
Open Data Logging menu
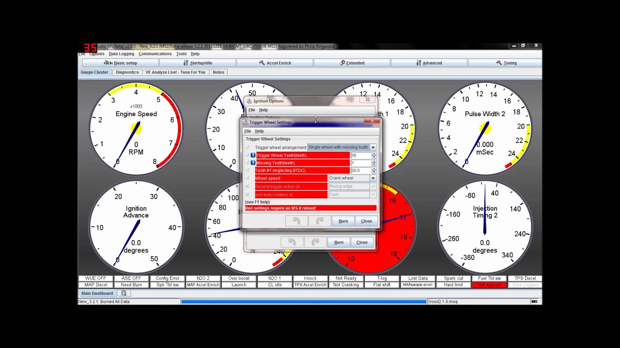[x=122, y=54]
